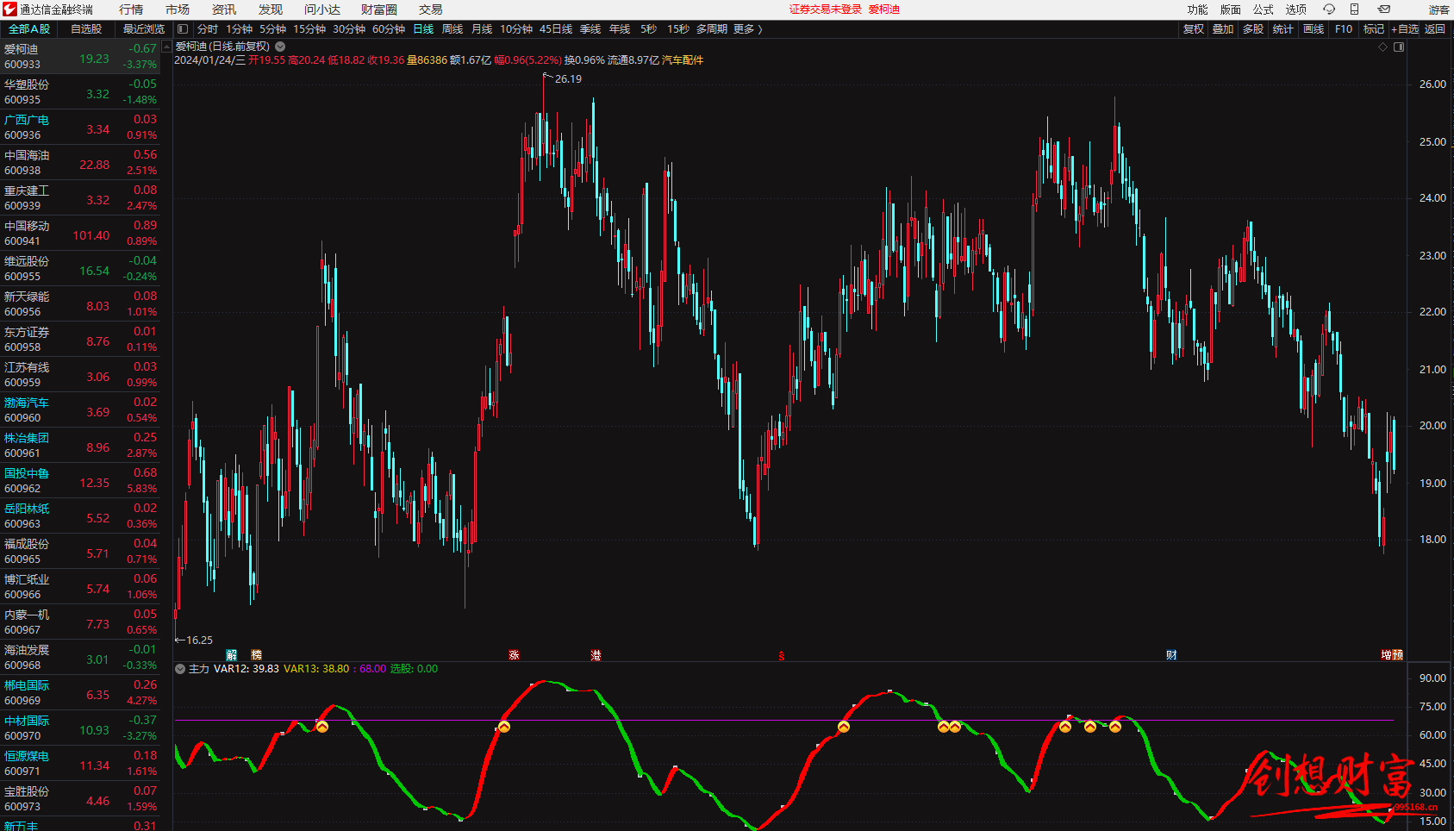Screen dimensions: 1454x831
Task: Click 汽车配件 sector link in chart header
Action: [683, 60]
